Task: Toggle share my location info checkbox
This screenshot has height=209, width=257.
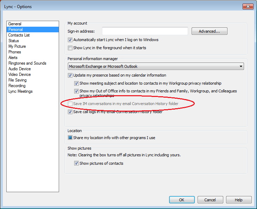Action: click(x=70, y=138)
